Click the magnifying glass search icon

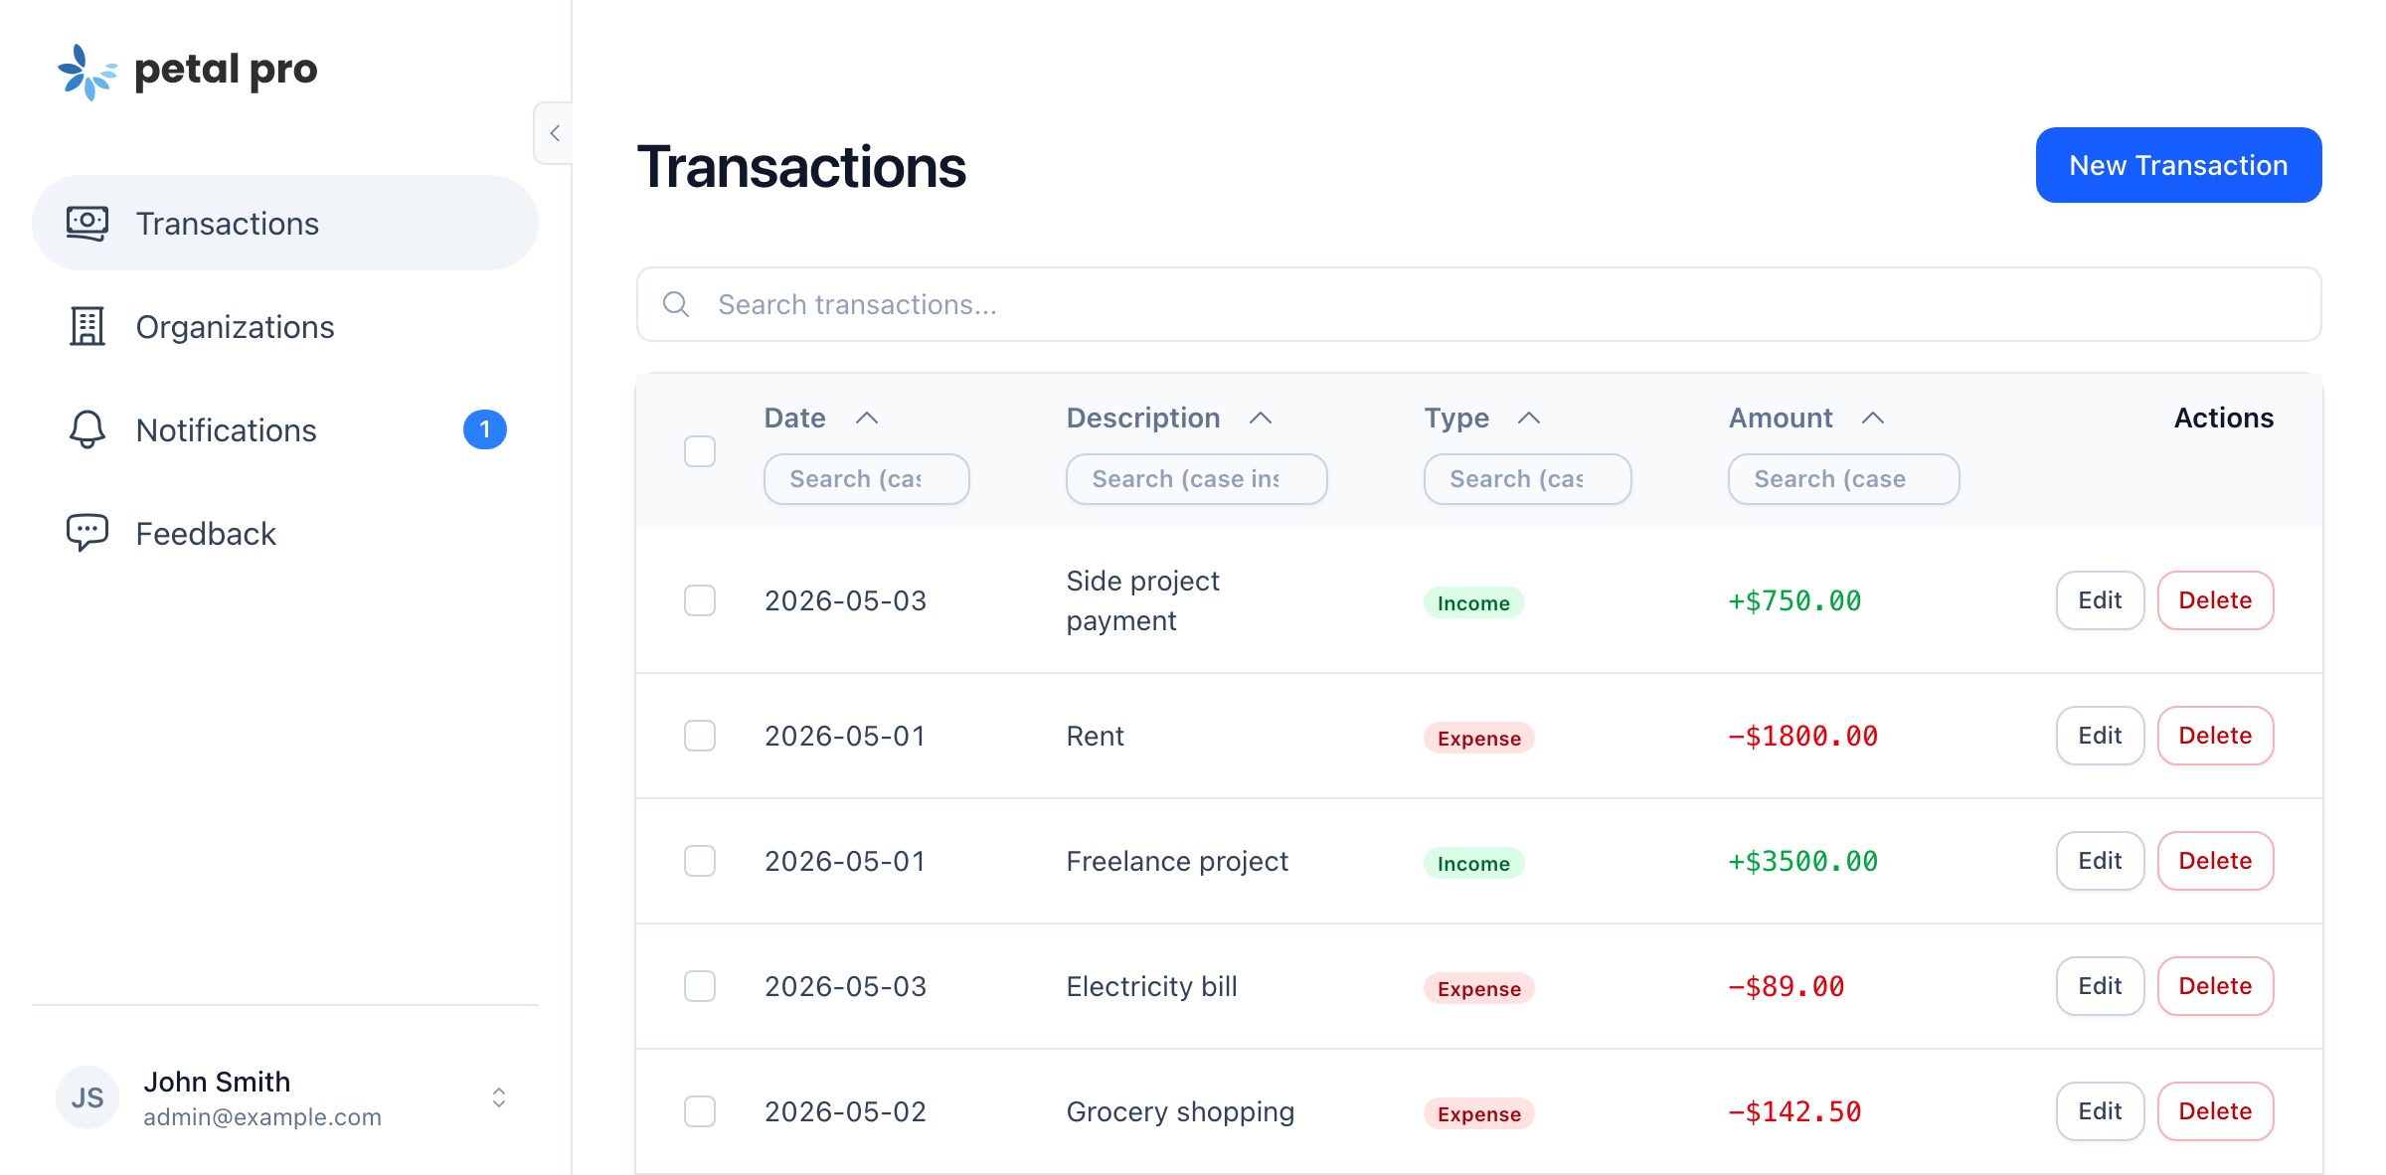click(676, 304)
